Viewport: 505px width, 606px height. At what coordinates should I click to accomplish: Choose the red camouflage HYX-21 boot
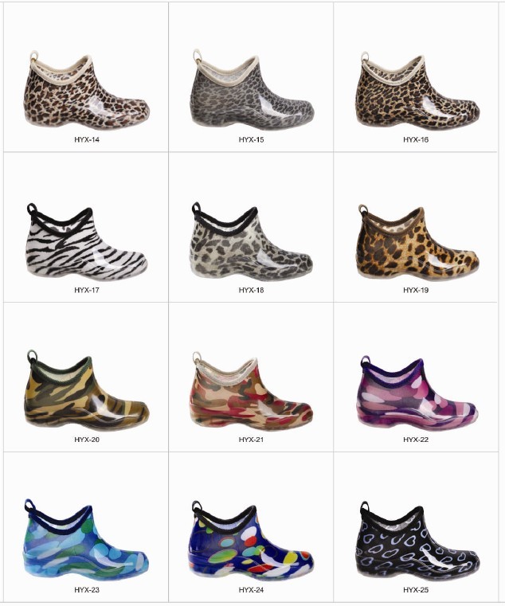click(252, 391)
